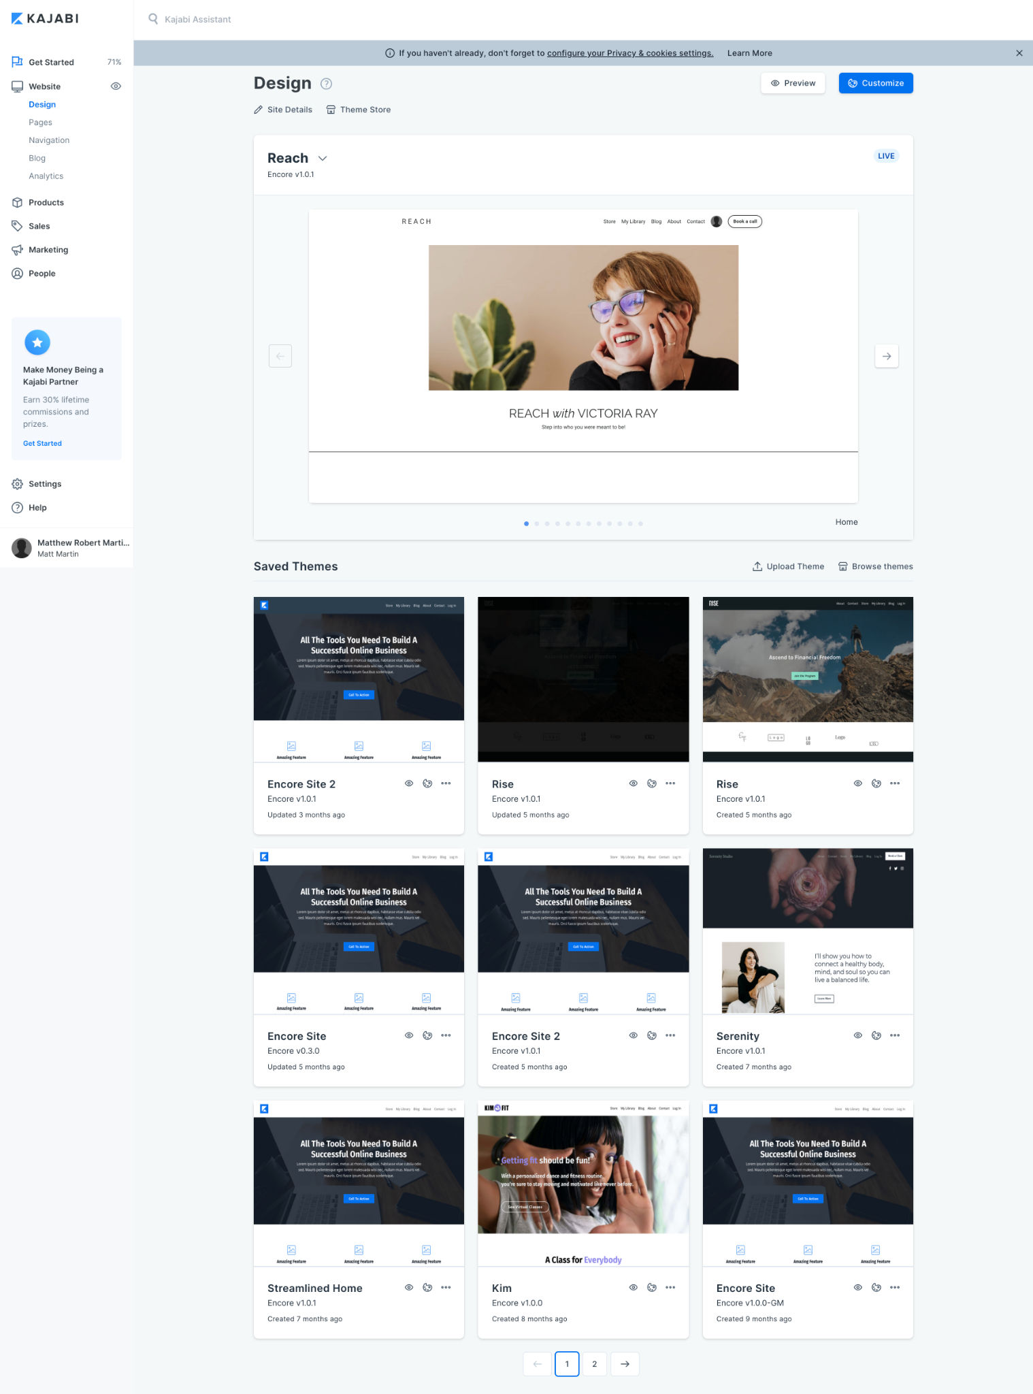
Task: Open Matthew Robert Martin account menu
Action: [x=67, y=548]
